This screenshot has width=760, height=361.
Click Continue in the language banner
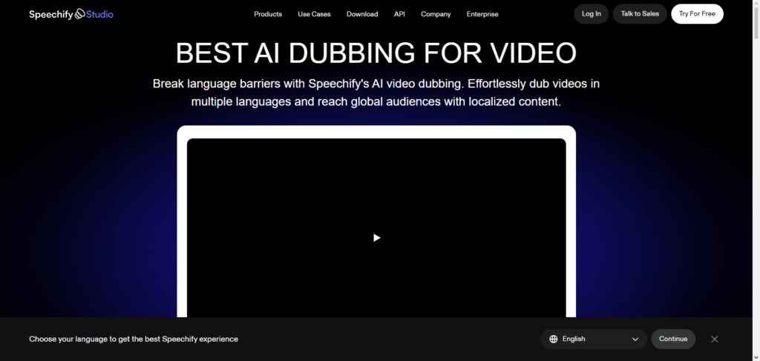[x=673, y=340]
